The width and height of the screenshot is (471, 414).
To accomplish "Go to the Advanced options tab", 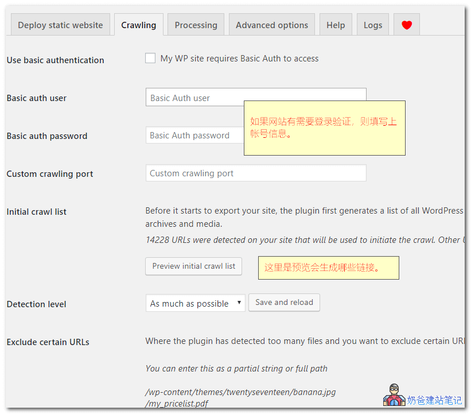I will click(x=271, y=25).
